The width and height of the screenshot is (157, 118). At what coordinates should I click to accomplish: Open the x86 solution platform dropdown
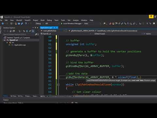pos(52,24)
